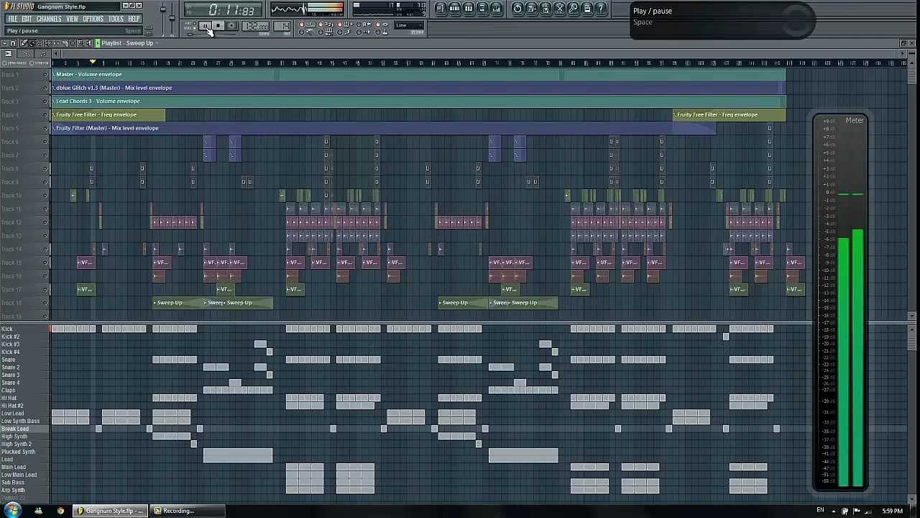Click the pattern number selector box
Image resolution: width=920 pixels, height=518 pixels.
tap(282, 27)
